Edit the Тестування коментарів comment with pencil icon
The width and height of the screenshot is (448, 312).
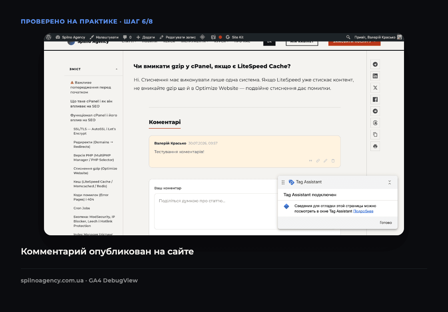[x=326, y=161]
